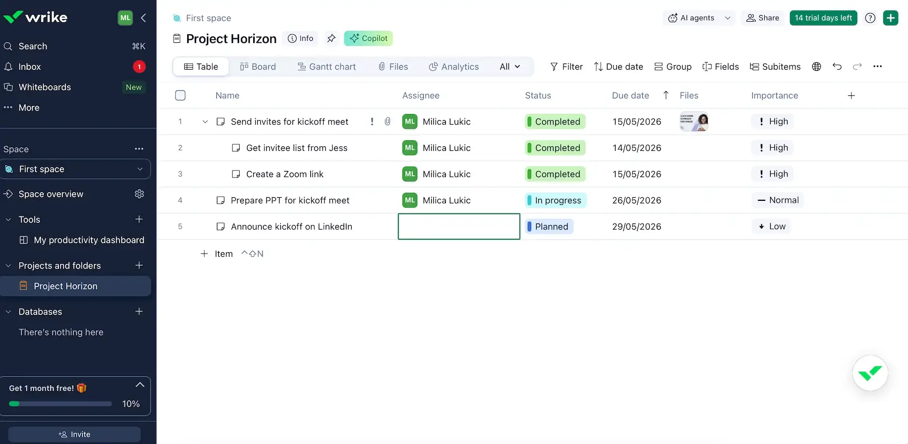Collapse the sidebar with the arrow icon
Screen dimensions: 908x444
tap(143, 18)
